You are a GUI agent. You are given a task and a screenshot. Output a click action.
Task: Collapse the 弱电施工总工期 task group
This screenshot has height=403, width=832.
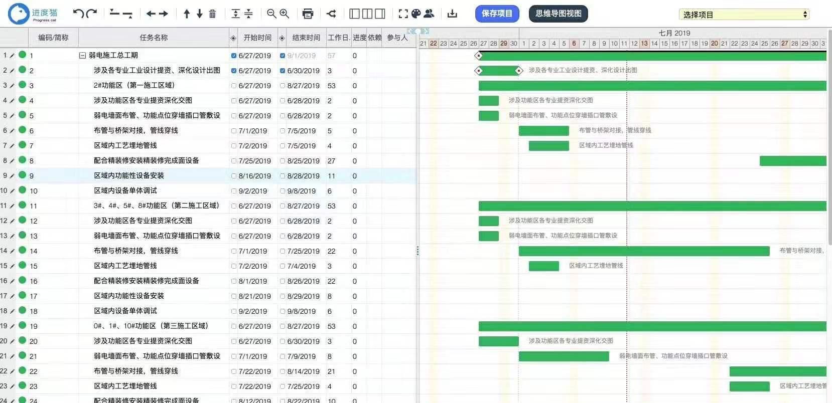pyautogui.click(x=82, y=56)
